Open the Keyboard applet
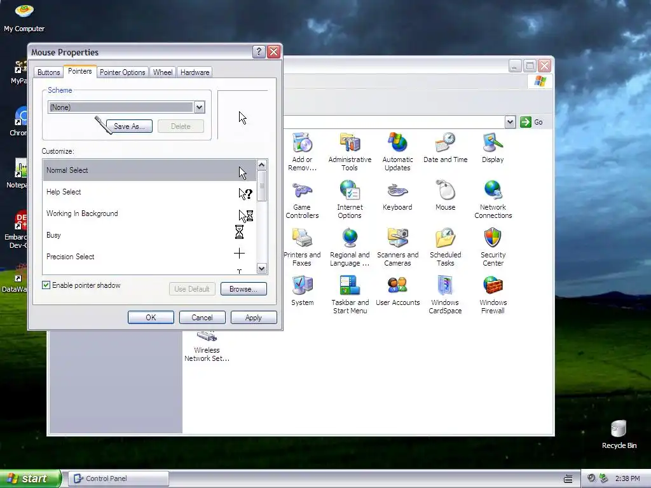This screenshot has height=488, width=651. tap(397, 196)
